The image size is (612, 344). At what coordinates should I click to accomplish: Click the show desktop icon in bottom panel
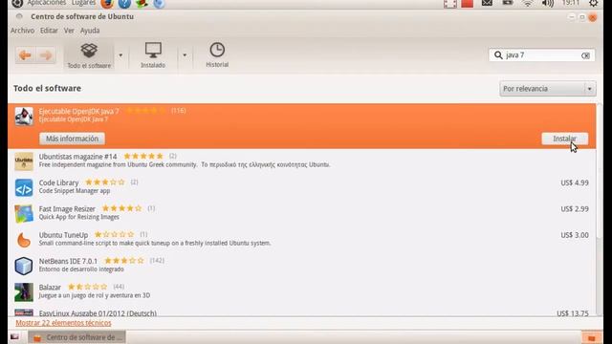(x=15, y=336)
